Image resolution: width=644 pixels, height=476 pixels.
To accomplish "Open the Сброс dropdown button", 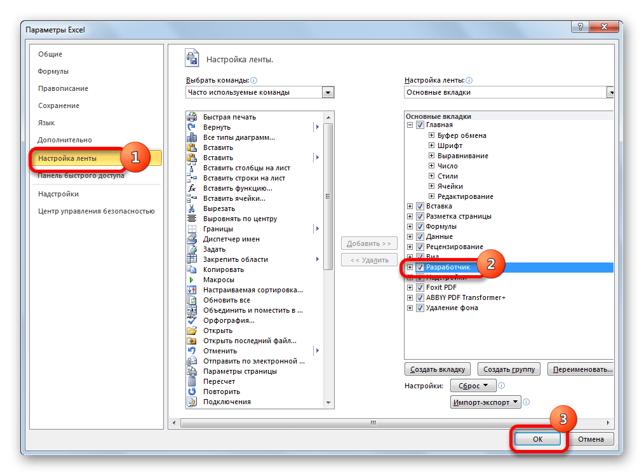I will pyautogui.click(x=473, y=386).
